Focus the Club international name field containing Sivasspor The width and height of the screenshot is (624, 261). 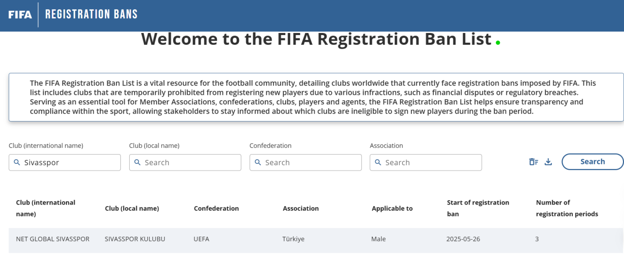(65, 162)
